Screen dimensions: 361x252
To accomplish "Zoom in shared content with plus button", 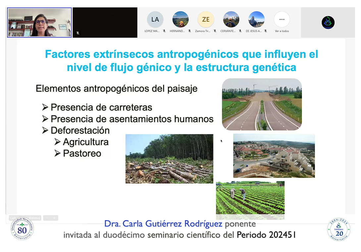I will [x=55, y=218].
